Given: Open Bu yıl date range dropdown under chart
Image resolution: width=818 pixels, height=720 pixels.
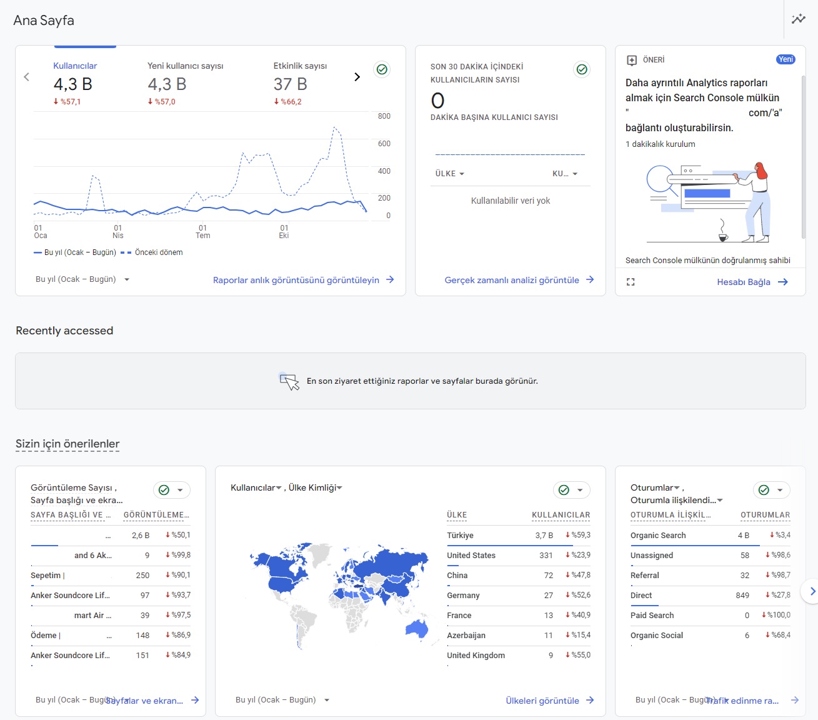Looking at the screenshot, I should point(82,279).
